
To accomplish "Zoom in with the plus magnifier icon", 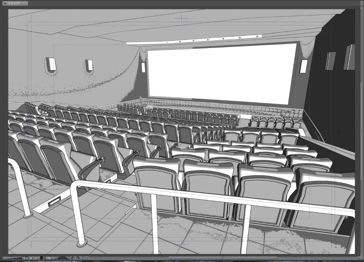I will (x=36, y=258).
